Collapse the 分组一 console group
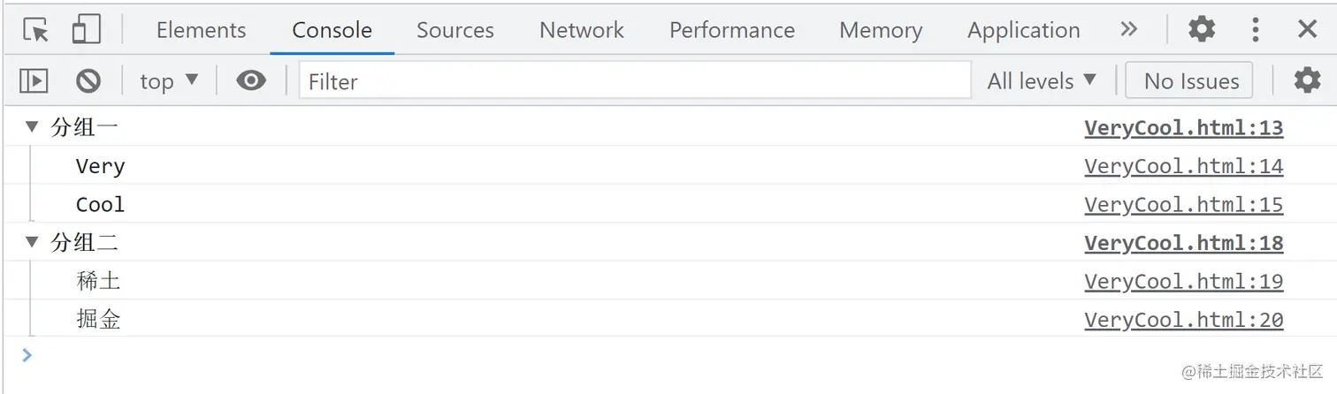This screenshot has height=394, width=1337. [33, 127]
